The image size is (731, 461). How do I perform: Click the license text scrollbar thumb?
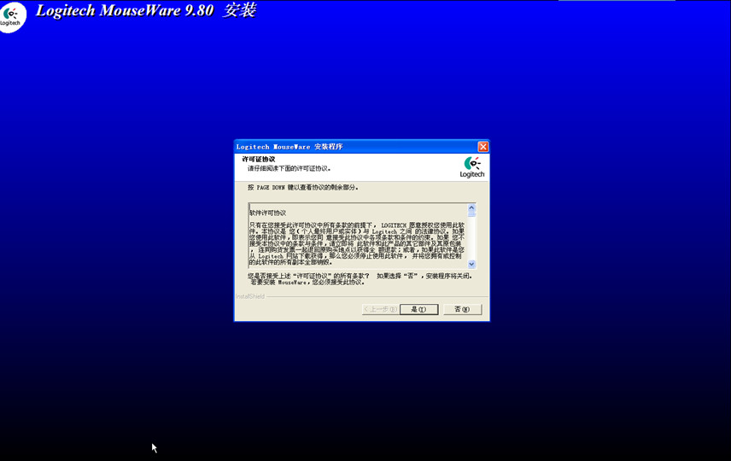[471, 214]
